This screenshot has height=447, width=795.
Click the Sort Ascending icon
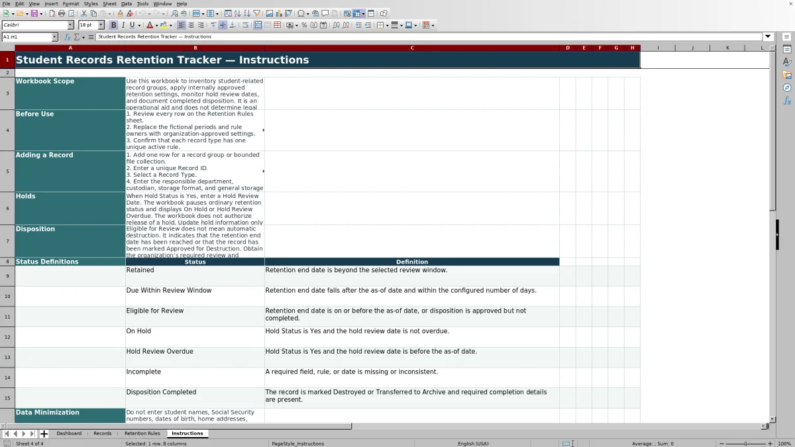pyautogui.click(x=237, y=13)
